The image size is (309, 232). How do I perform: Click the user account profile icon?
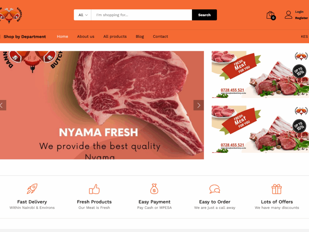coord(288,15)
